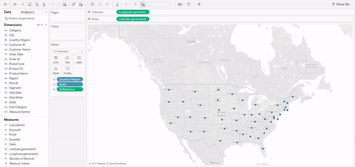This screenshot has width=355, height=167.
Task: Select the Data tab
Action: click(x=8, y=12)
